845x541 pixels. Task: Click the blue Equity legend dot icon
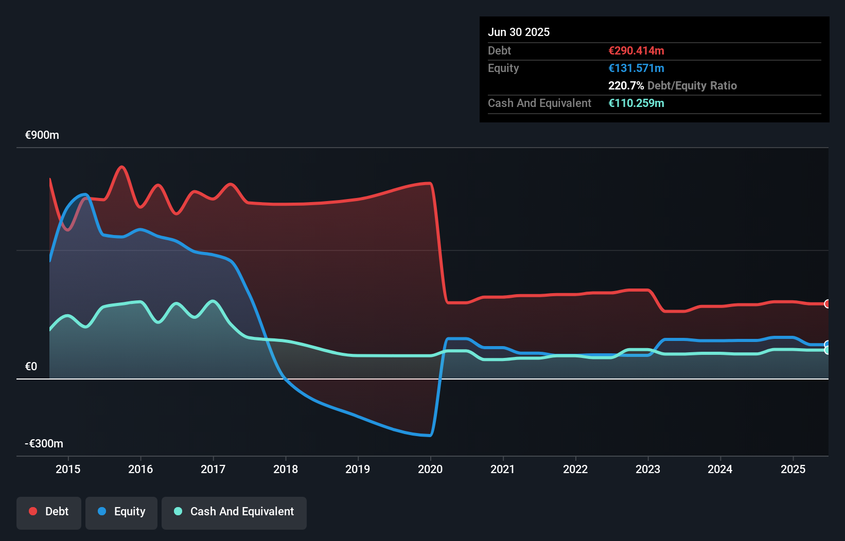click(102, 512)
